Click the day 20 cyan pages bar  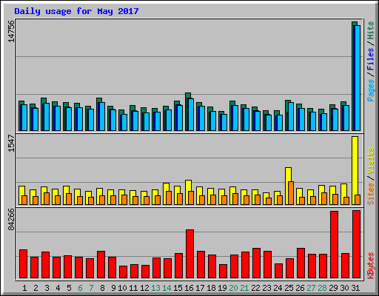[x=235, y=118]
